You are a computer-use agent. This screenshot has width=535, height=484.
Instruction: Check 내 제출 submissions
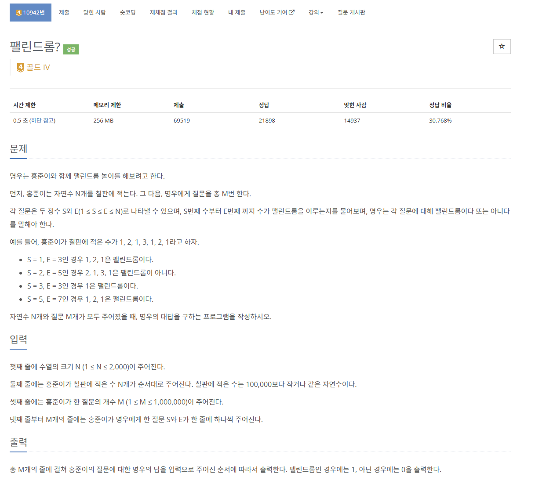[x=237, y=12]
